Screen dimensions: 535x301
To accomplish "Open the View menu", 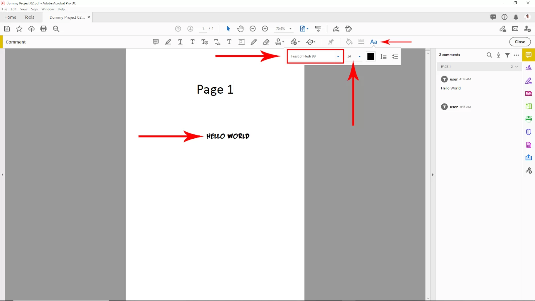I will (24, 9).
